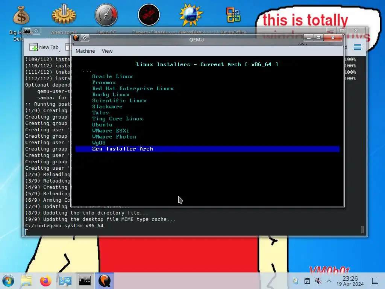Screen dimensions: 385x289
Task: Select VyOS installer entry
Action: (x=99, y=143)
